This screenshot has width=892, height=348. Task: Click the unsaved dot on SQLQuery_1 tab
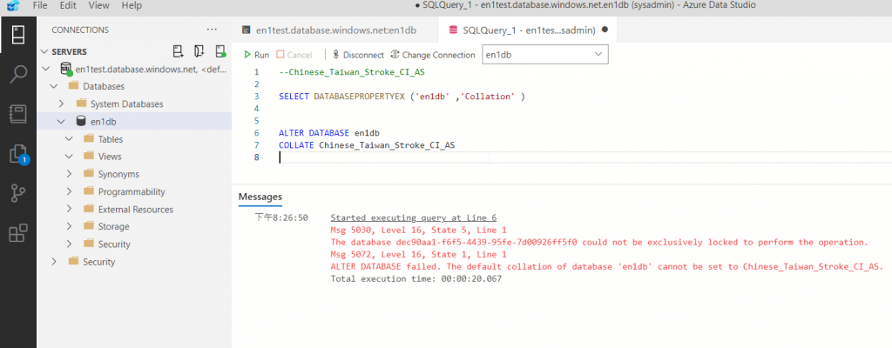click(605, 30)
